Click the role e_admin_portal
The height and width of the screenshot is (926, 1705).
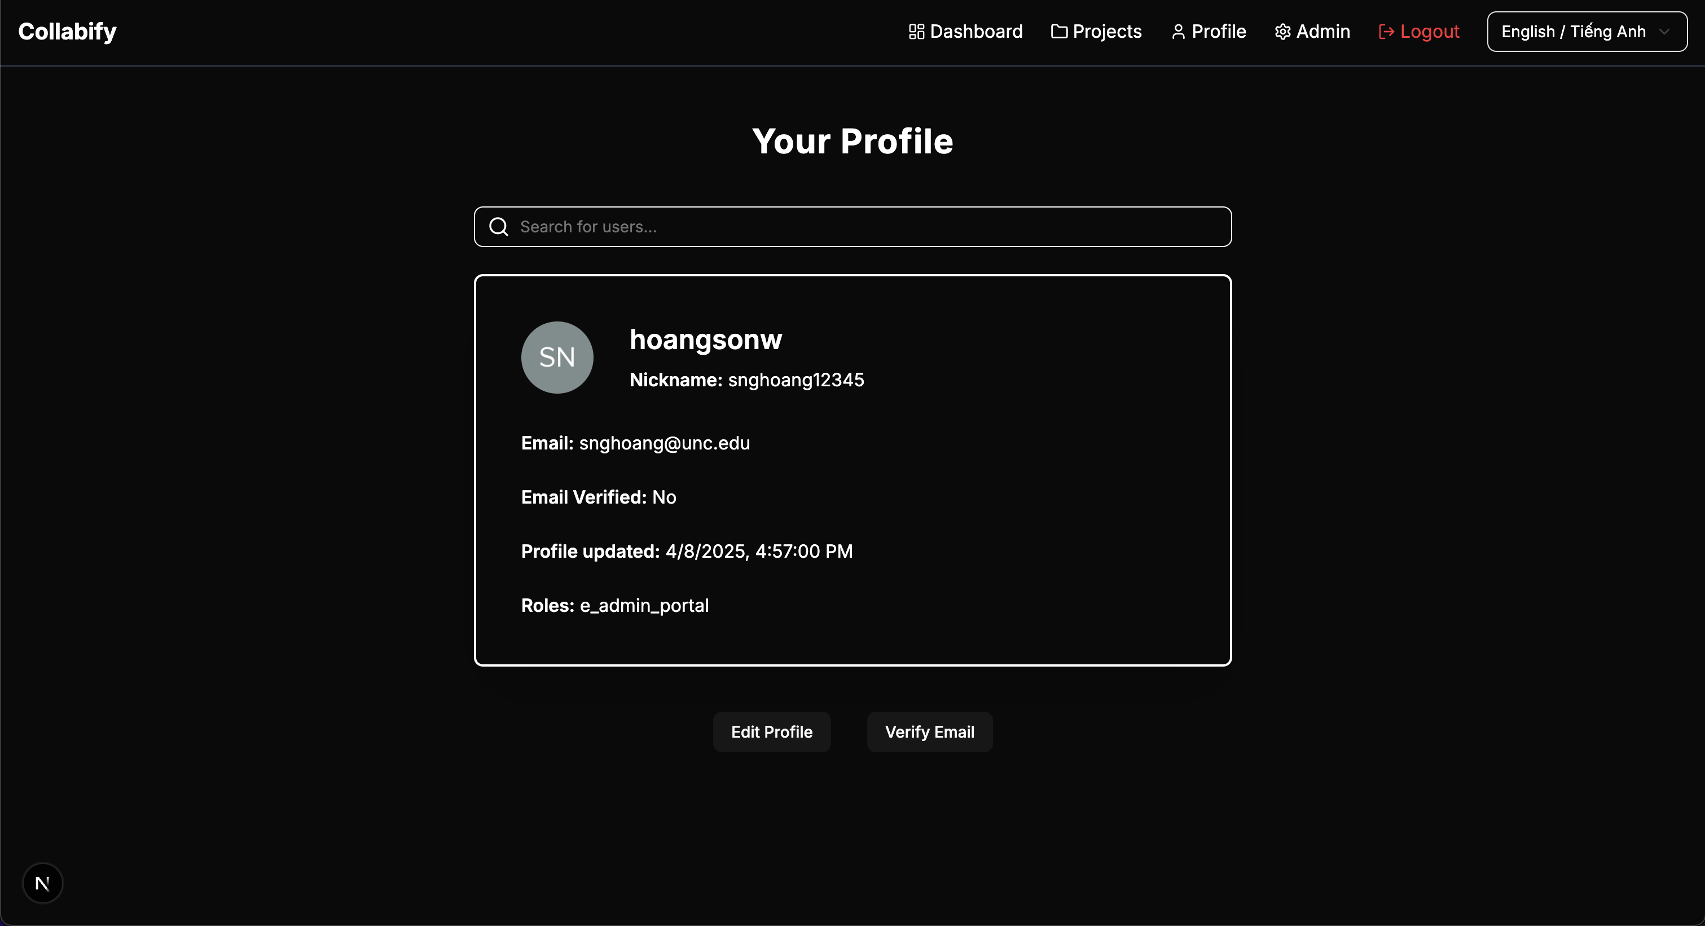pos(644,606)
